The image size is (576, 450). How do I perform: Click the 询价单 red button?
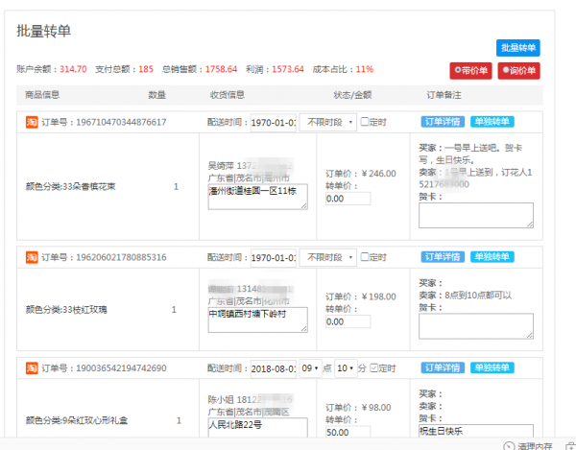point(518,71)
